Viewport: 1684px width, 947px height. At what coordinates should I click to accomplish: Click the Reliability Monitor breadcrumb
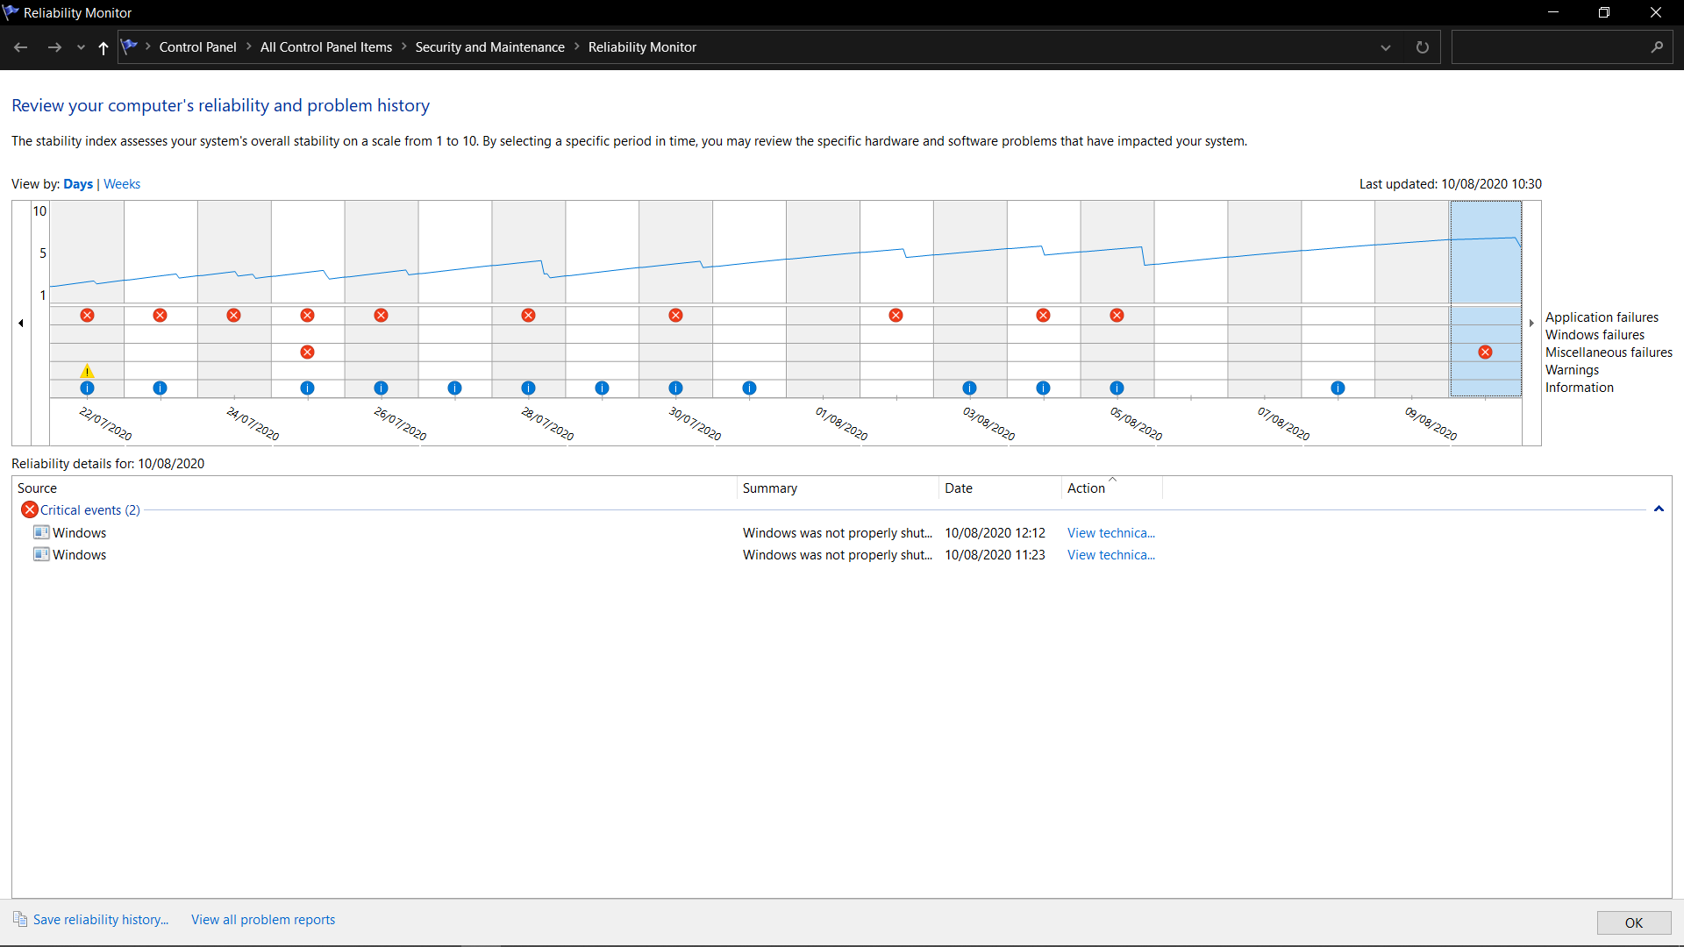tap(642, 47)
